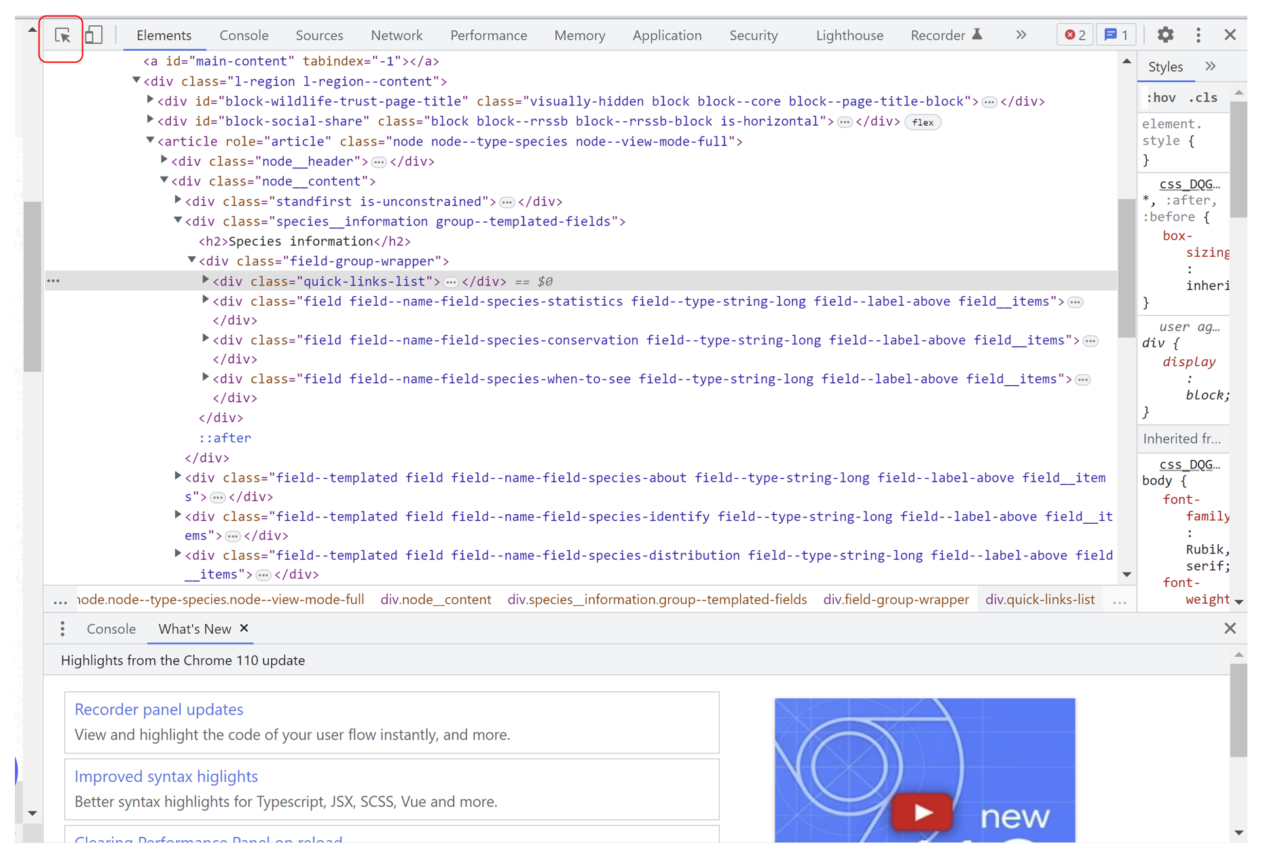This screenshot has width=1265, height=864.
Task: Open the Network tab
Action: [397, 35]
